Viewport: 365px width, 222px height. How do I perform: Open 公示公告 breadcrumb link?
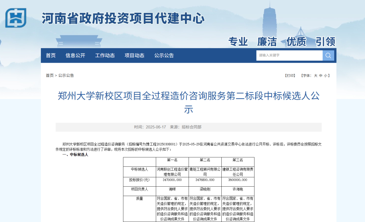[66, 75]
